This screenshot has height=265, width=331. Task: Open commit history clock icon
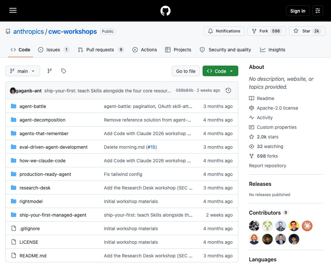click(228, 90)
